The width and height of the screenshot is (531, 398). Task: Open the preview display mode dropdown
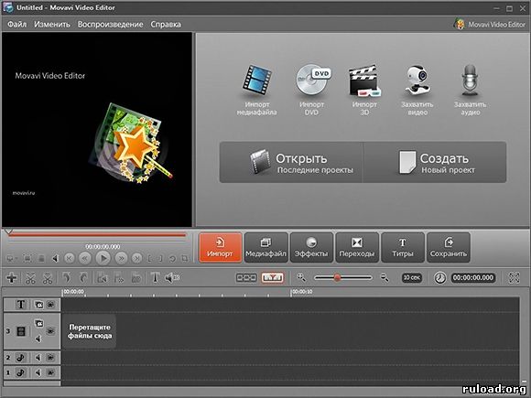(x=11, y=259)
